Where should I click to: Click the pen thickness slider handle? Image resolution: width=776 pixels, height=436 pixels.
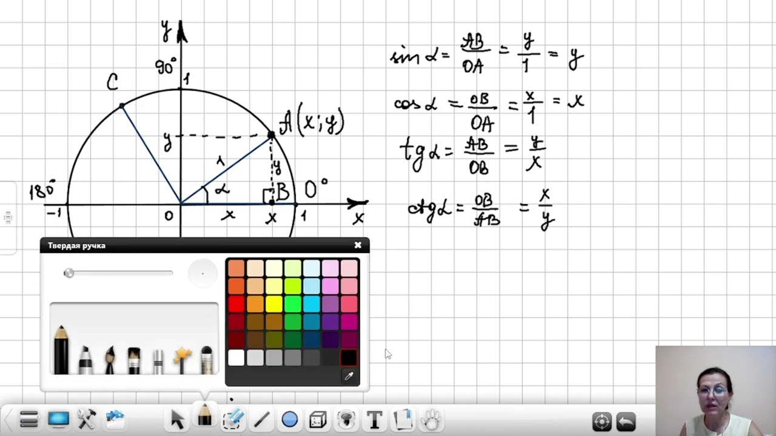coord(69,273)
